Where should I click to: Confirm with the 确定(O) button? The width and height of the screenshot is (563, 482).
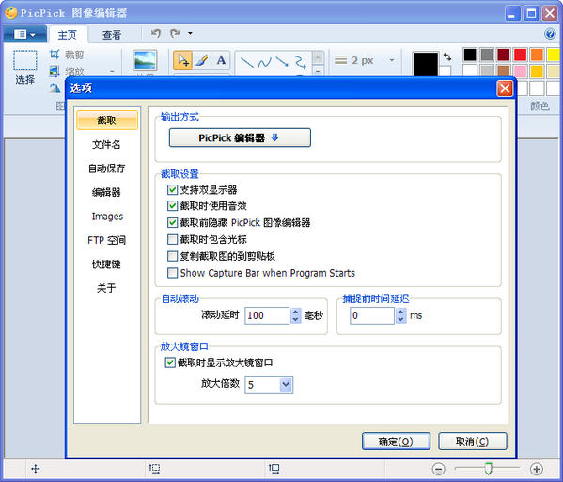coord(396,442)
